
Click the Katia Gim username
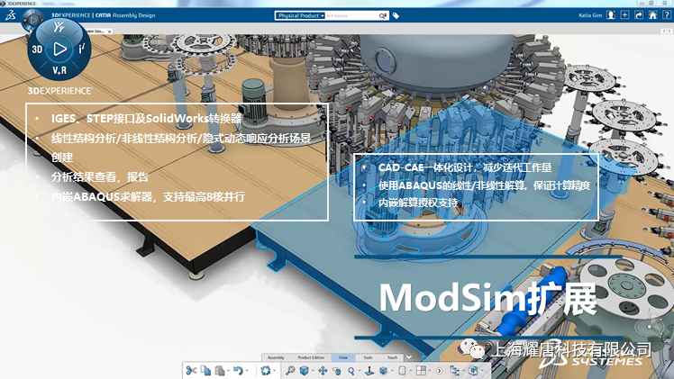point(590,15)
